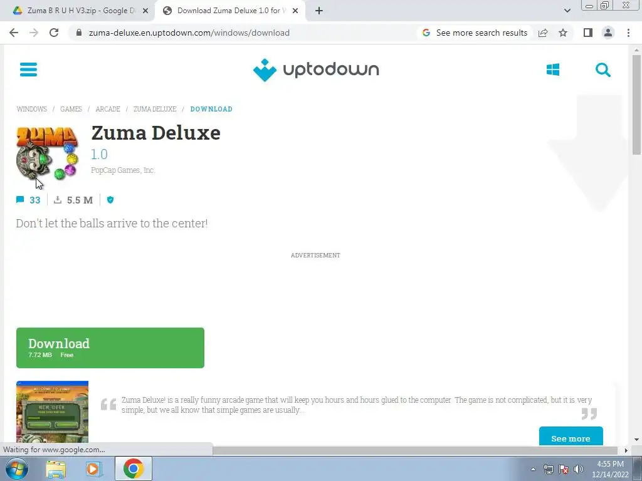Viewport: 642px width, 481px height.
Task: Open the Zuma Deluxe screenshot thumbnail
Action: 52,412
